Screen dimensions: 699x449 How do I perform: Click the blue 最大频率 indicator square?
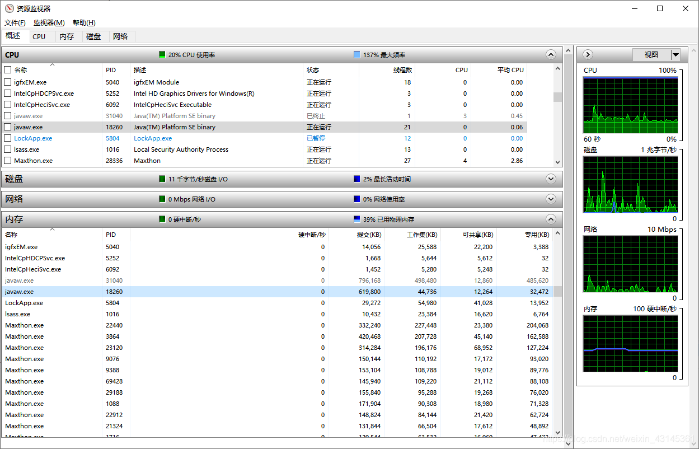[357, 55]
